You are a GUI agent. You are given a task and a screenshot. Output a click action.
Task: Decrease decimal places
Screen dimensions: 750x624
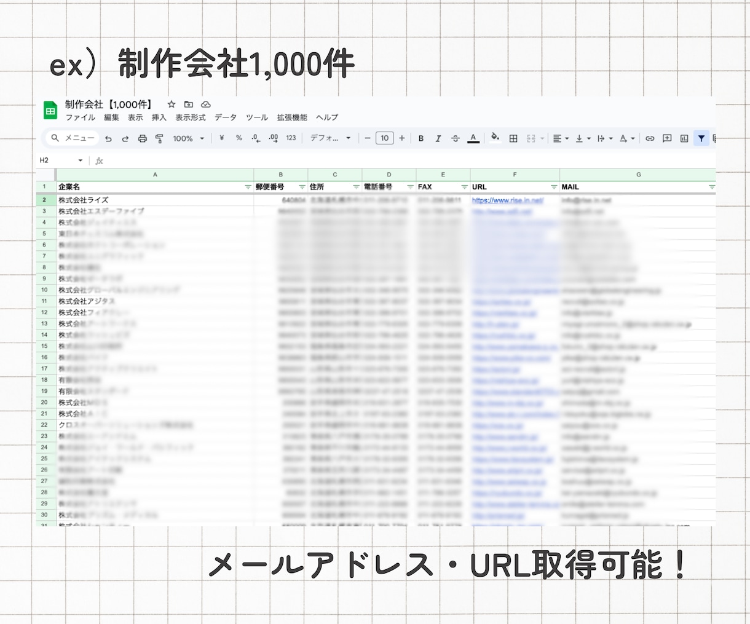pyautogui.click(x=256, y=138)
